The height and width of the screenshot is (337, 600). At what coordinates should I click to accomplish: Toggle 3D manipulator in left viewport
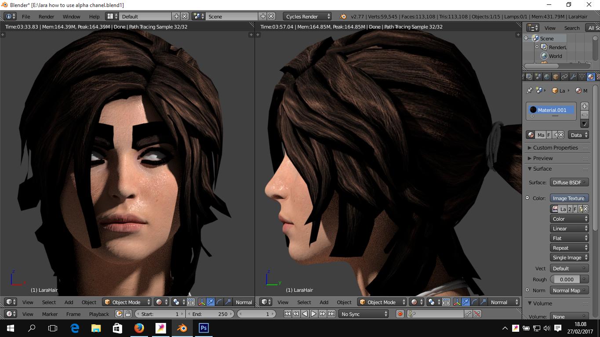202,302
